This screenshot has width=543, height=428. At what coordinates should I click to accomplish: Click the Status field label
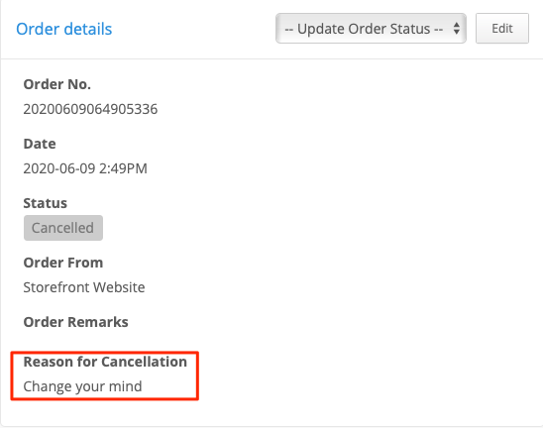point(45,203)
